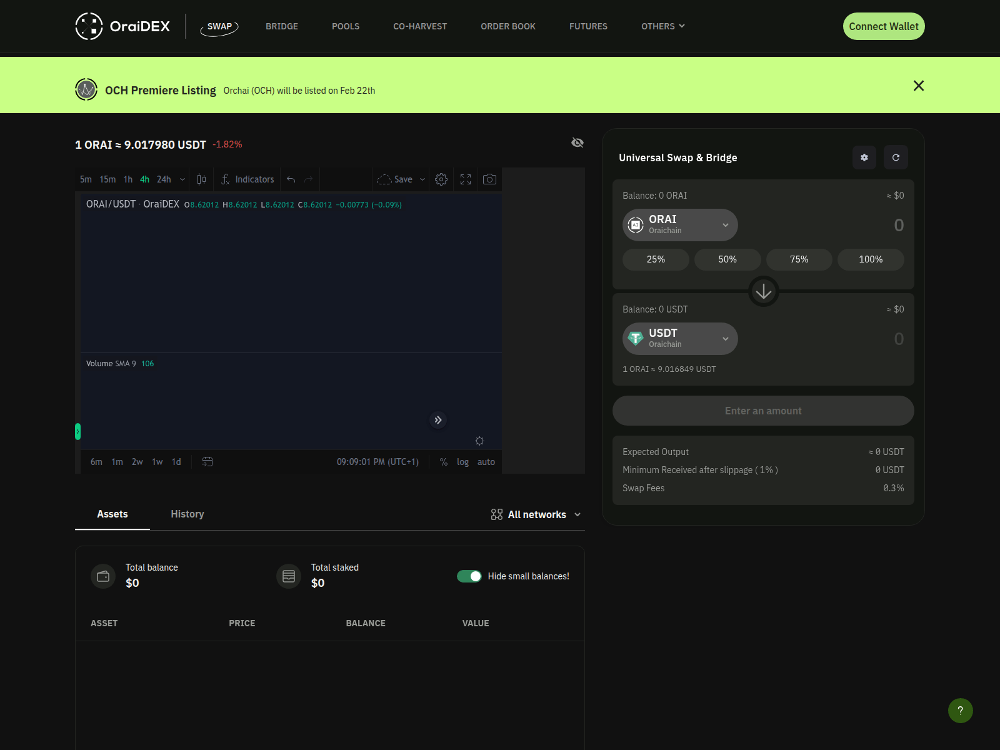Hide the price chart with eye icon
Image resolution: width=1000 pixels, height=750 pixels.
(577, 143)
